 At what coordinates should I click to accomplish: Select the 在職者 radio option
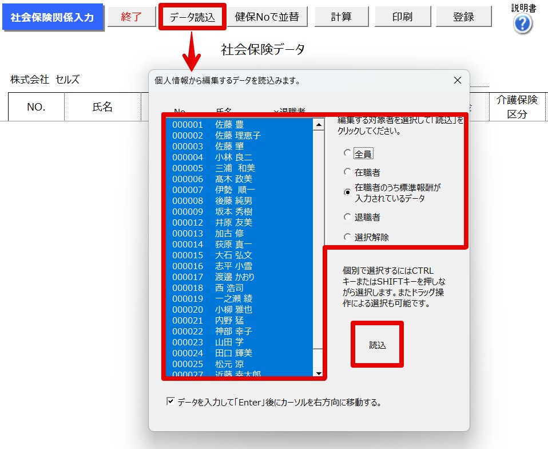click(347, 172)
